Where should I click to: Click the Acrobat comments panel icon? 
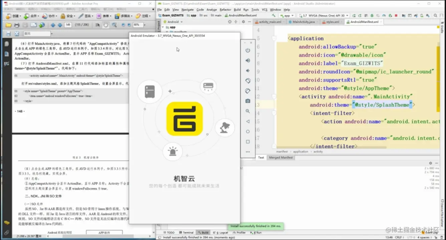[x=7, y=223]
